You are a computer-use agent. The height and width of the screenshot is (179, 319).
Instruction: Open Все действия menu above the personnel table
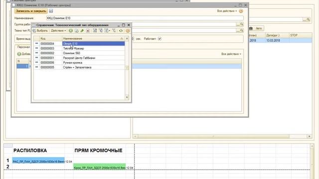point(231,54)
